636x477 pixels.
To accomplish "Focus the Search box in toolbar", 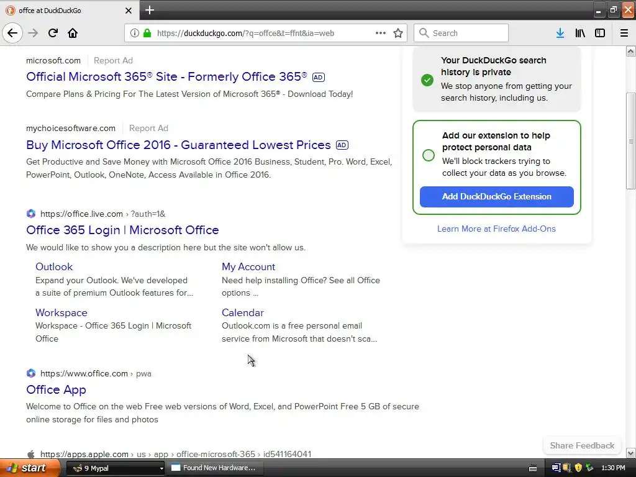I will pos(461,33).
